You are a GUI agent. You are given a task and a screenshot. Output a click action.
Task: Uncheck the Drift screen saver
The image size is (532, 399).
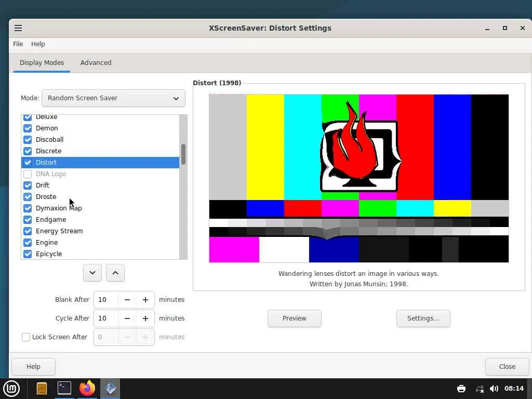pos(28,185)
